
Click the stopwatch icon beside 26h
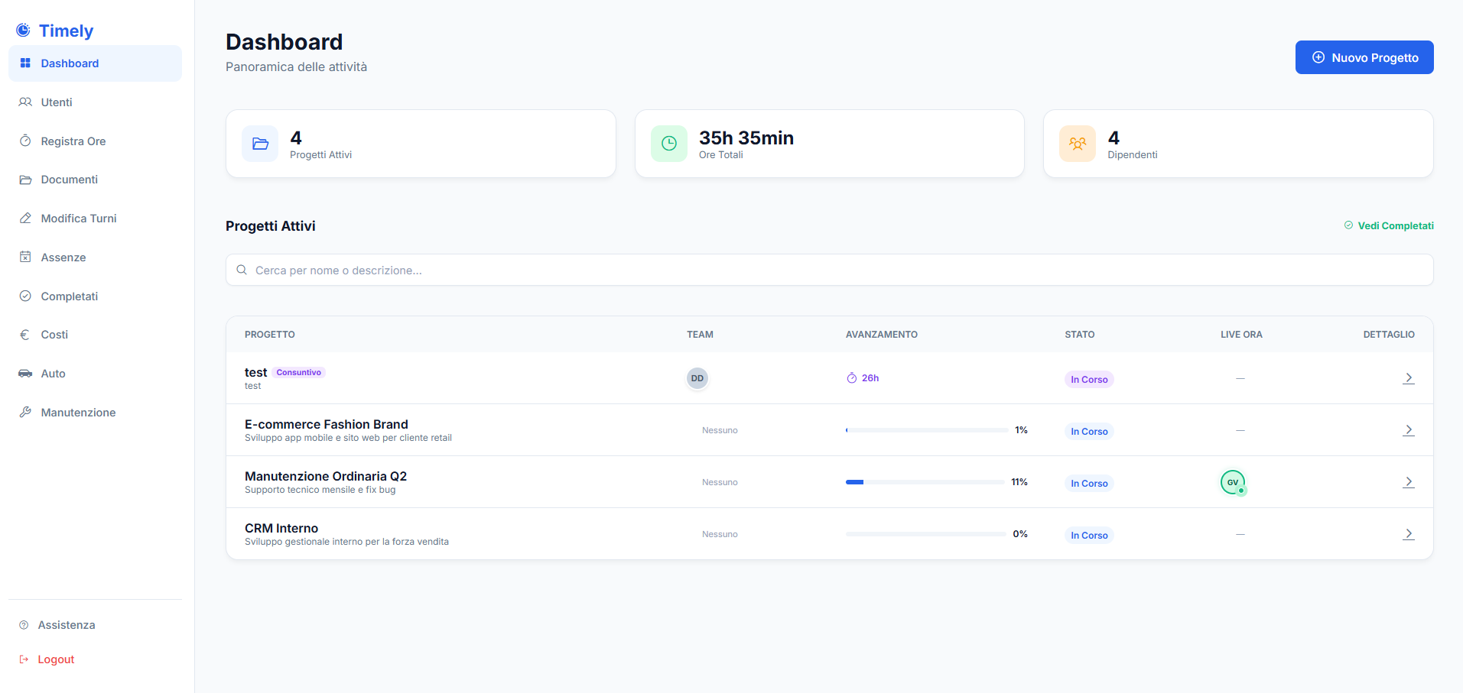coord(851,378)
